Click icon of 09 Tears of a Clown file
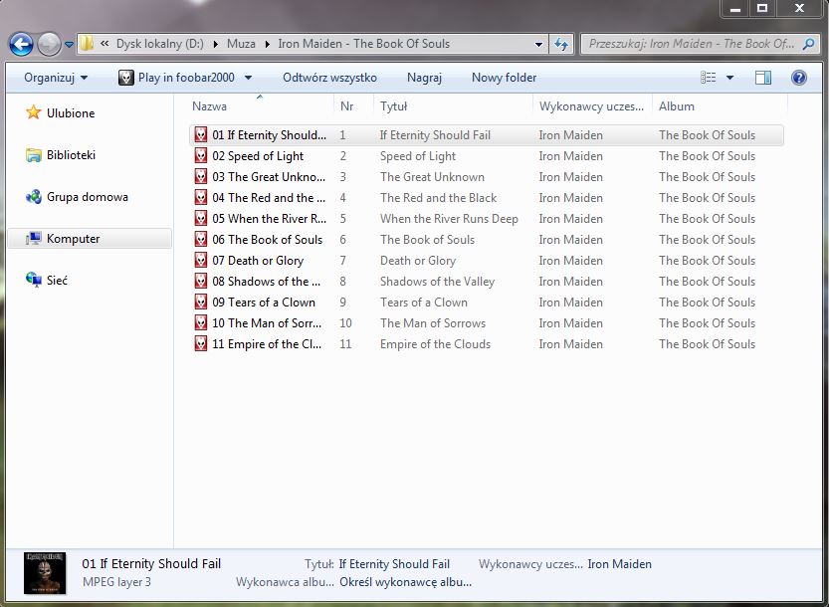 (x=201, y=302)
